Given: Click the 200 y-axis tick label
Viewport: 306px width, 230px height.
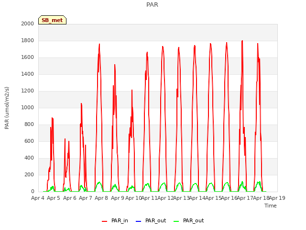Looking at the screenshot, I should click(29, 174).
